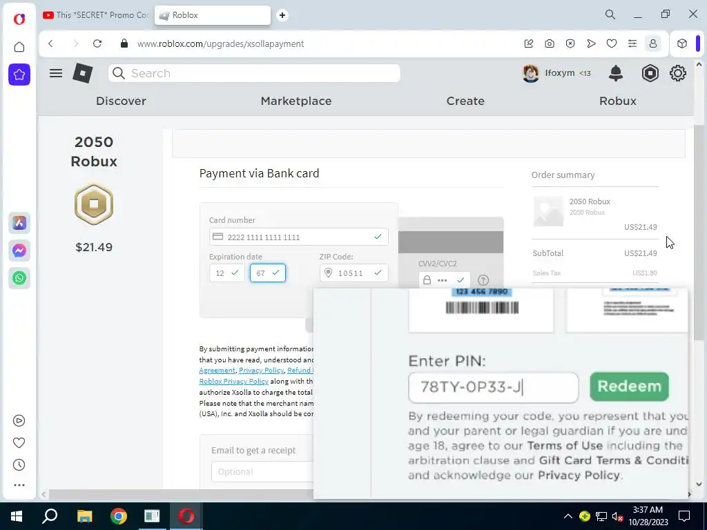Open sidebar three-dots setup menu

point(19,485)
